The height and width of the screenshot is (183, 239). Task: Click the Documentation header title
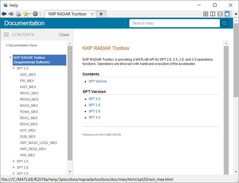24,23
